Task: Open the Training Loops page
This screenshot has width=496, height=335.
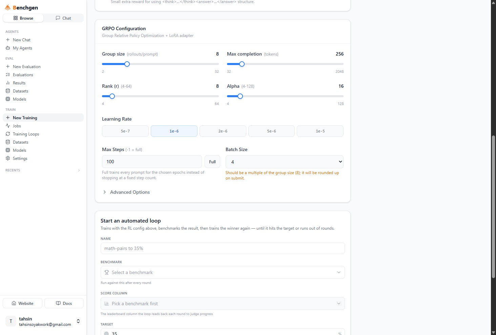Action: tap(43, 134)
